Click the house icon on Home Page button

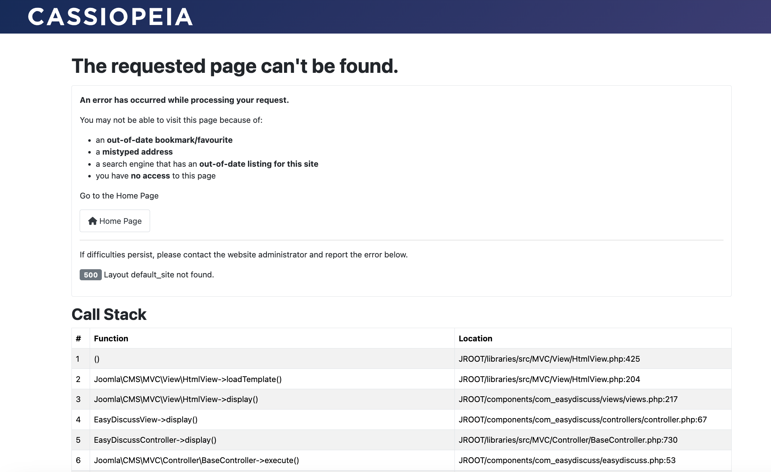click(93, 221)
